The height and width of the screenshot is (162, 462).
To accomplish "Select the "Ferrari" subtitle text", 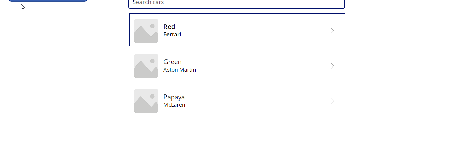I will point(172,34).
